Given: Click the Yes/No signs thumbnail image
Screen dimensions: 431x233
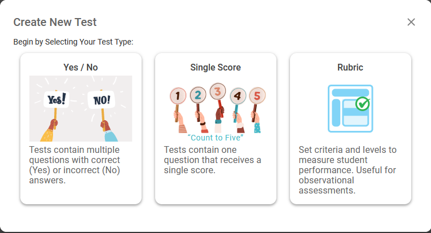Looking at the screenshot, I should click(x=81, y=108).
